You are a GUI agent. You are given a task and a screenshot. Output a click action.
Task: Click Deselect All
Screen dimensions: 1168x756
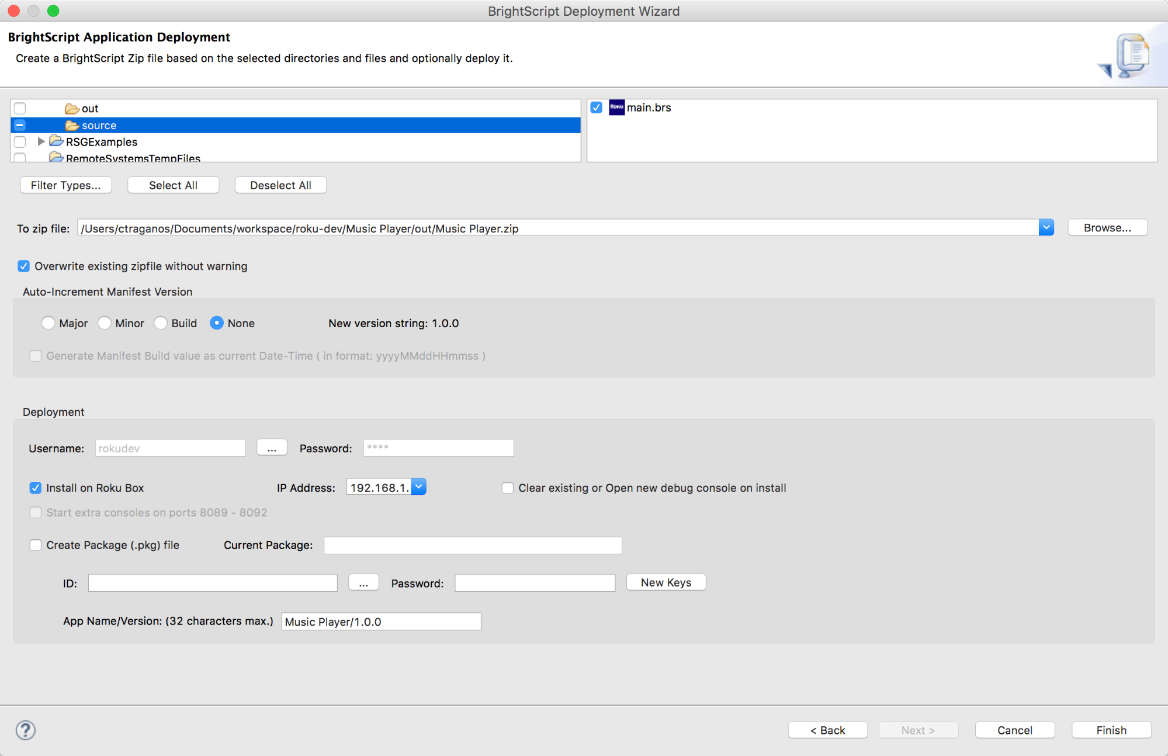point(280,185)
